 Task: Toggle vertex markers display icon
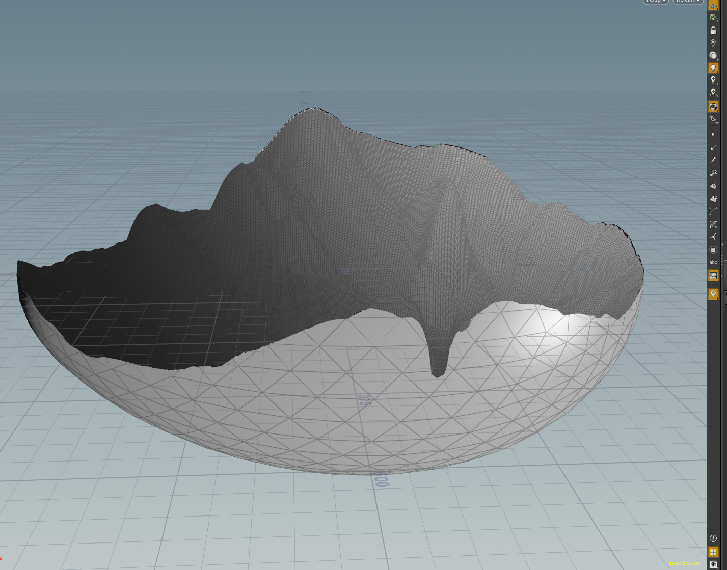(x=713, y=224)
